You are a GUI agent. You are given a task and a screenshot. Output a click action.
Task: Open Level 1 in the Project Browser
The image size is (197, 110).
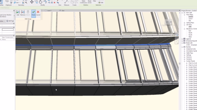191,19
